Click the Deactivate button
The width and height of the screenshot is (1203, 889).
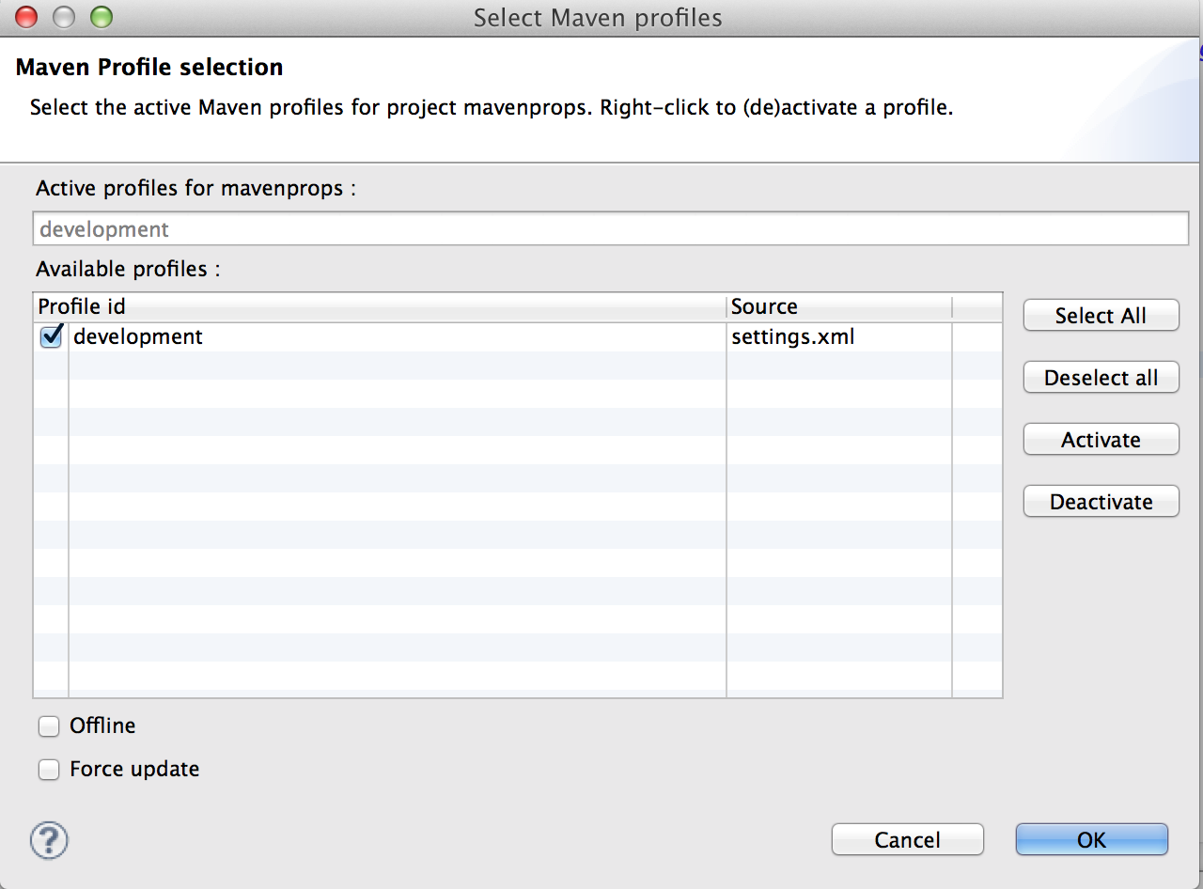click(x=1101, y=502)
